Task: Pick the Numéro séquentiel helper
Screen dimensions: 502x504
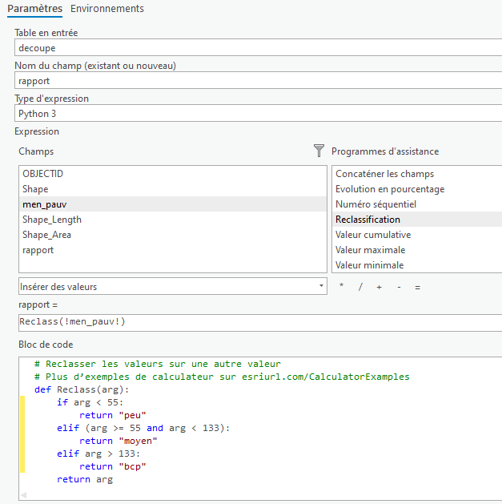Action: (375, 204)
